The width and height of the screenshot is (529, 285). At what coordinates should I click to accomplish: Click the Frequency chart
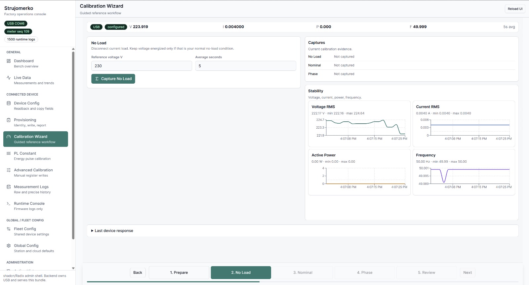coord(464,172)
